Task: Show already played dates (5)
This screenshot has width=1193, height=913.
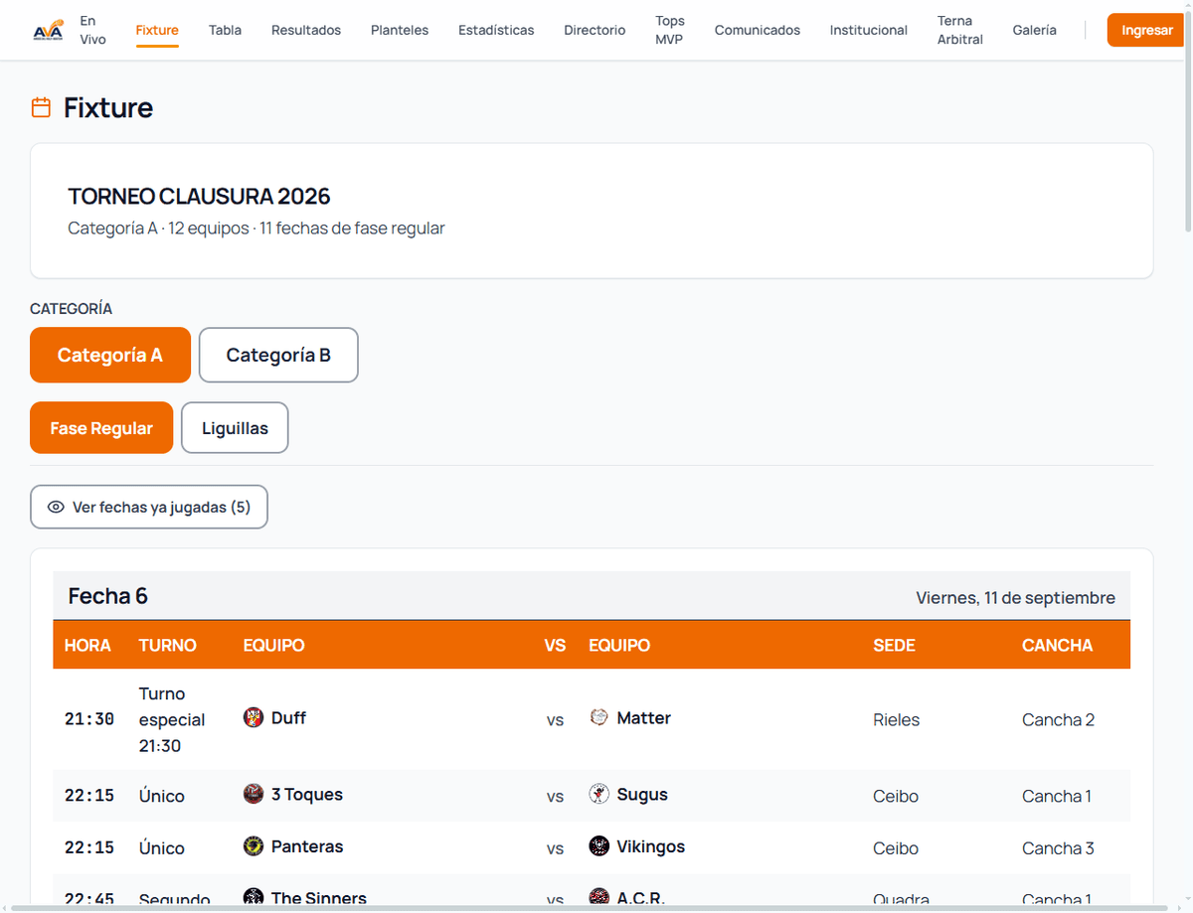Action: 149,507
